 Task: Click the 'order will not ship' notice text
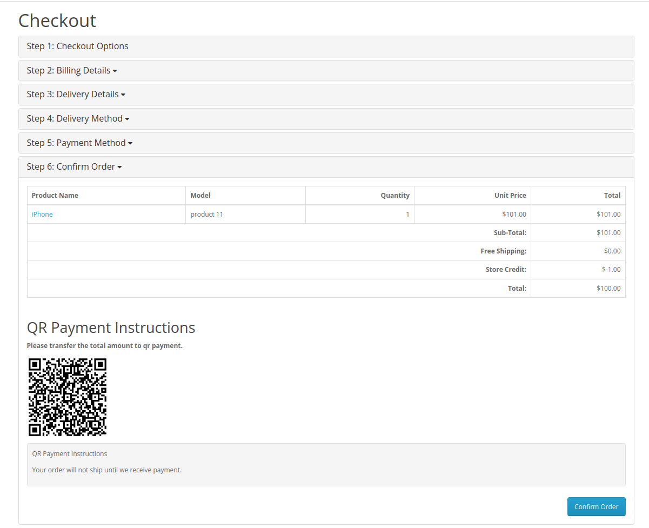pyautogui.click(x=107, y=470)
